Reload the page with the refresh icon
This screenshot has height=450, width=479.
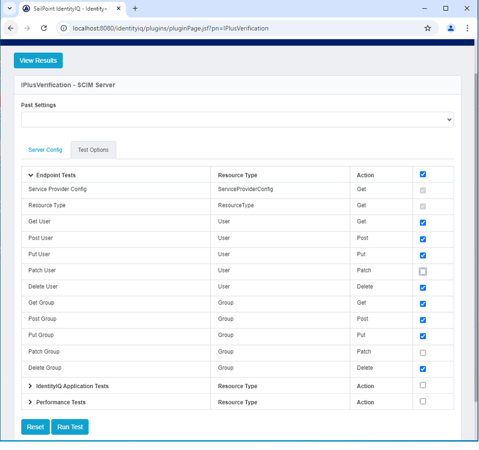44,28
